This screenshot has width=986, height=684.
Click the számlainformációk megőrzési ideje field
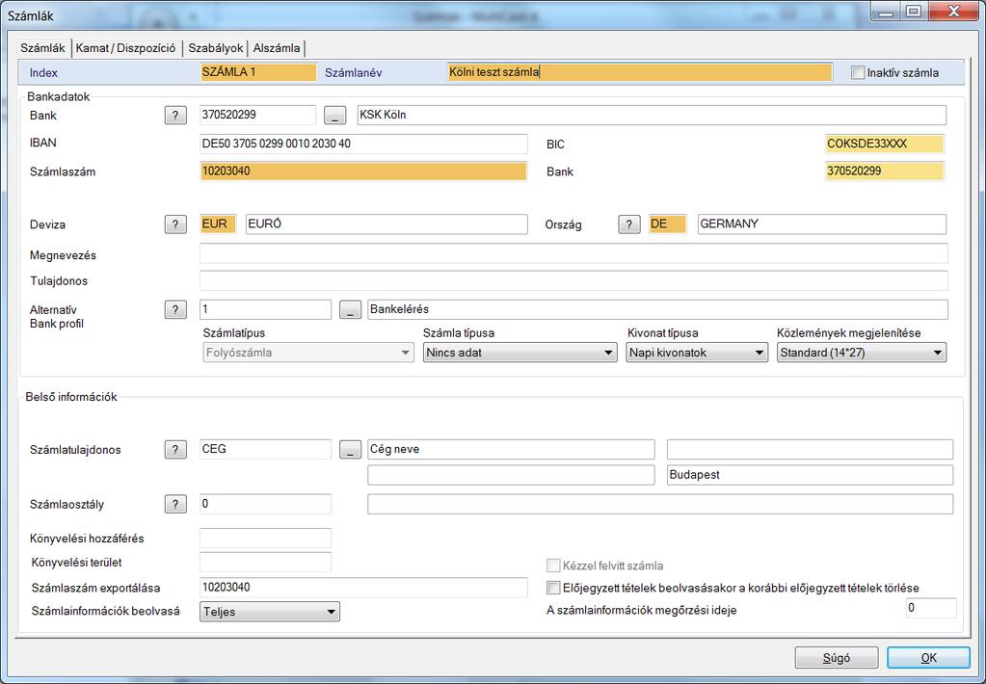click(931, 608)
